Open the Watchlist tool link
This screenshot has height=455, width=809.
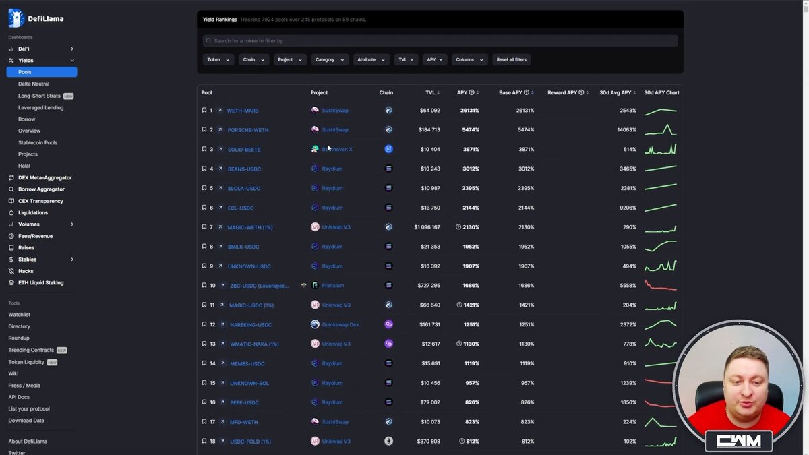20,315
